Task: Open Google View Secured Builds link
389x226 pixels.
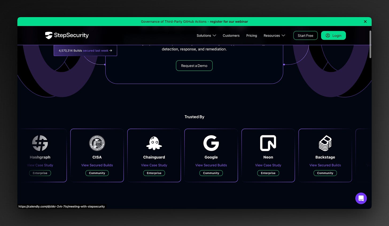Action: click(x=211, y=165)
